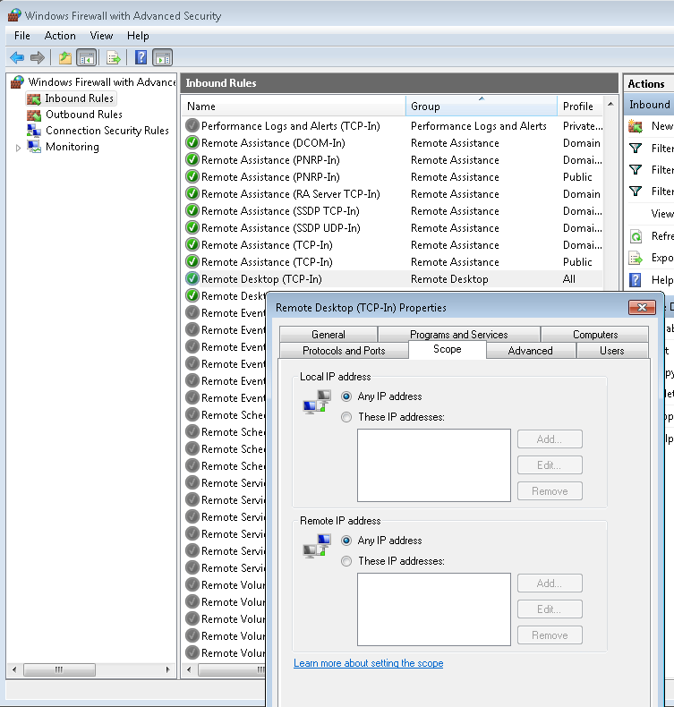The image size is (674, 707).
Task: Click the blue Help toolbar icon
Action: 141,58
